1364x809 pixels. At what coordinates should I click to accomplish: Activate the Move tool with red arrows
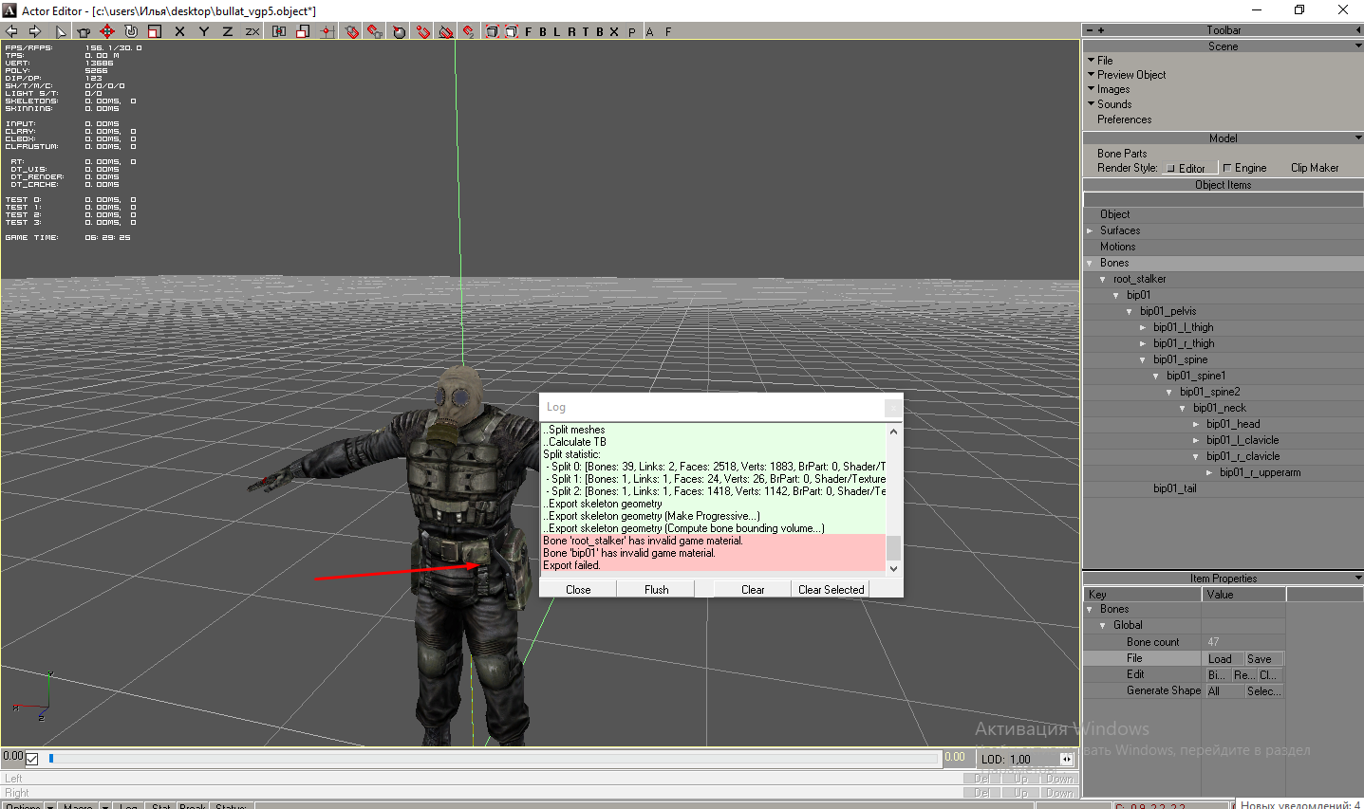[x=107, y=31]
